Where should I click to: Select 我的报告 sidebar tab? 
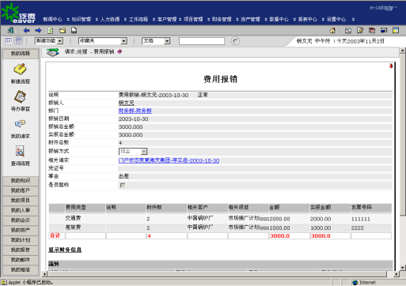tap(21, 250)
